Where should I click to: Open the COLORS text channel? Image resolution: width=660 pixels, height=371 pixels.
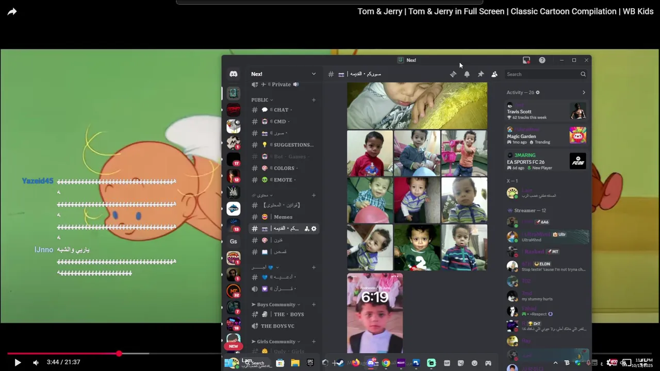(x=284, y=168)
